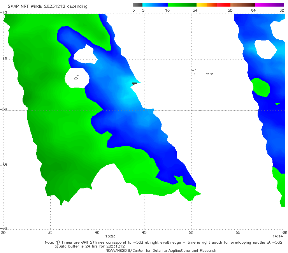288x253 pixels.
Task: Click the '3)Data buffer is 24 hrs' note
Action: pyautogui.click(x=90, y=246)
